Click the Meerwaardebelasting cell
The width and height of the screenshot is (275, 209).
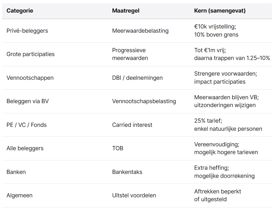(x=140, y=31)
